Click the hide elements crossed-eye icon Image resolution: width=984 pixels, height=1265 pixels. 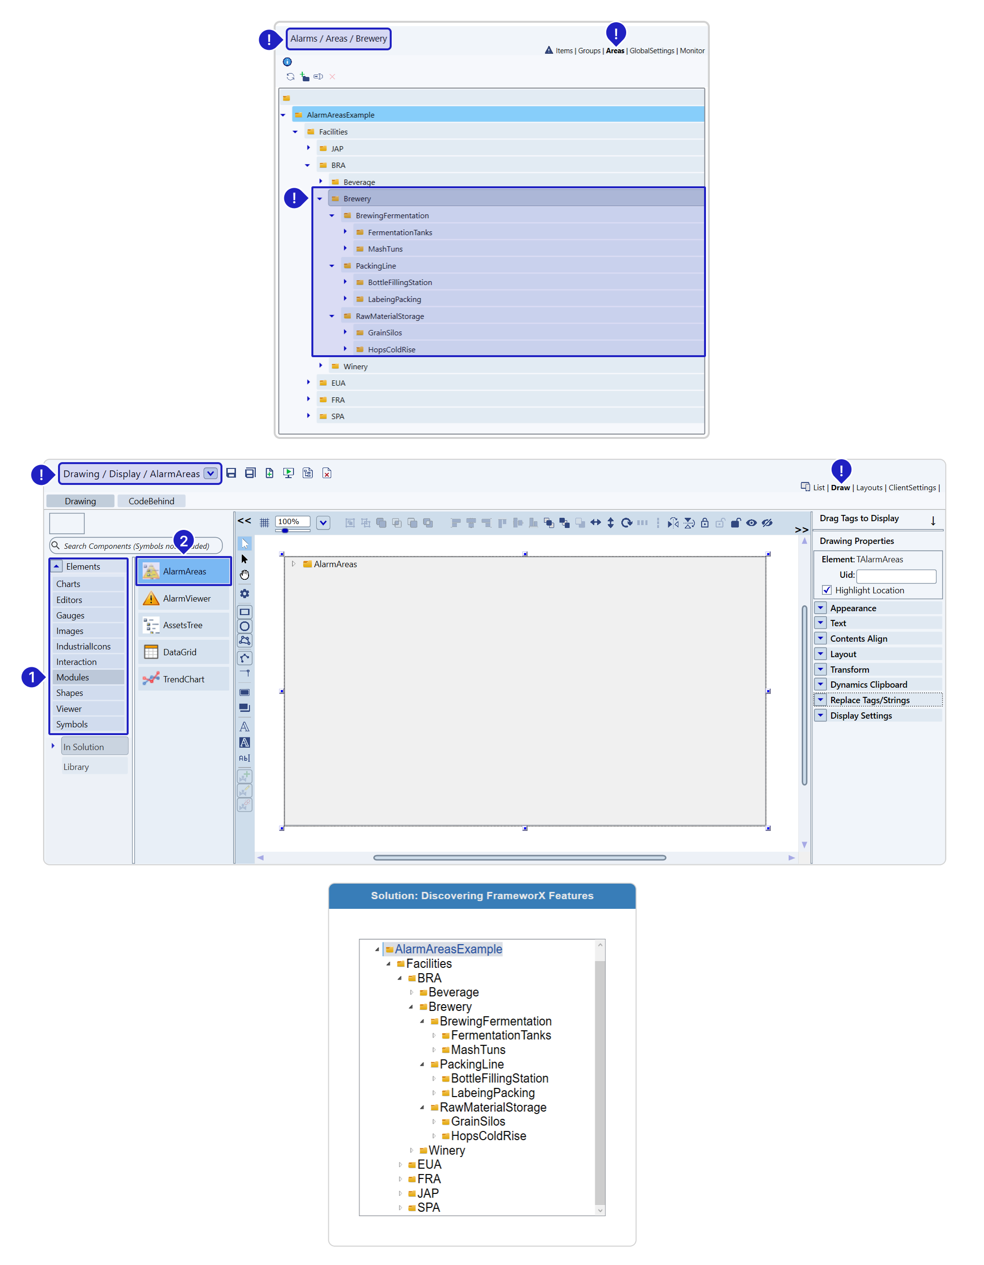767,523
